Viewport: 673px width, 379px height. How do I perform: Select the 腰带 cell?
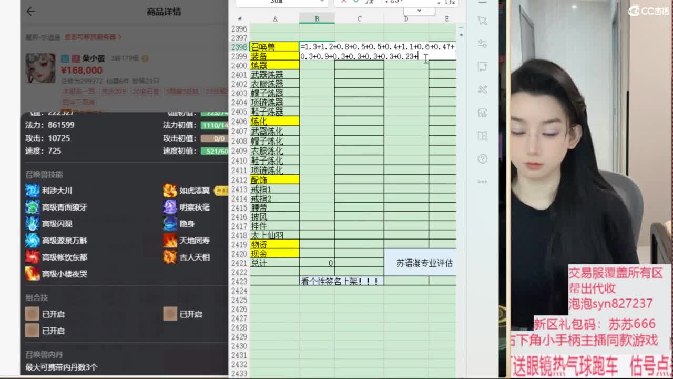(x=274, y=208)
